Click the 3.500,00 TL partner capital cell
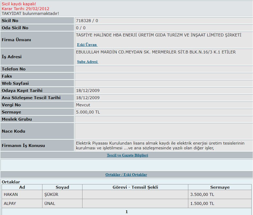The height and width of the screenshot is (215, 253). (x=202, y=195)
